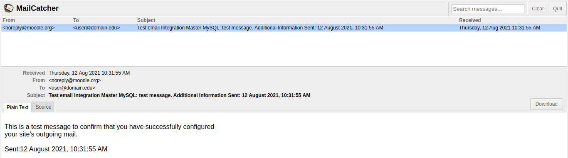Open the Source tab

[x=43, y=107]
